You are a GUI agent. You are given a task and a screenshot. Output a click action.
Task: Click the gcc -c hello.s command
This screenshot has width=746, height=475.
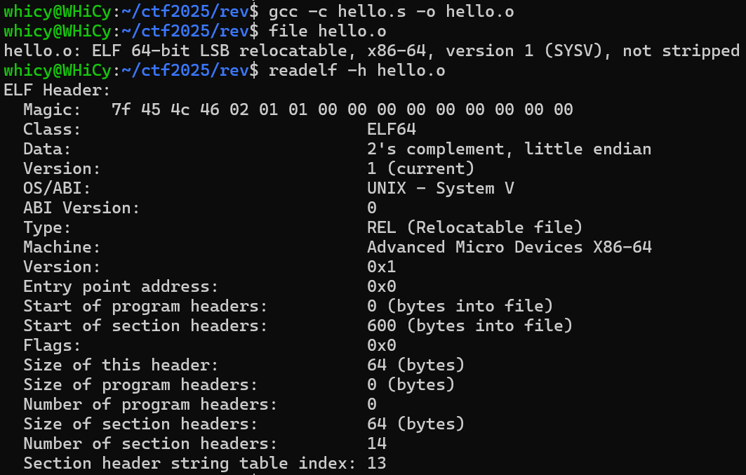pos(391,11)
